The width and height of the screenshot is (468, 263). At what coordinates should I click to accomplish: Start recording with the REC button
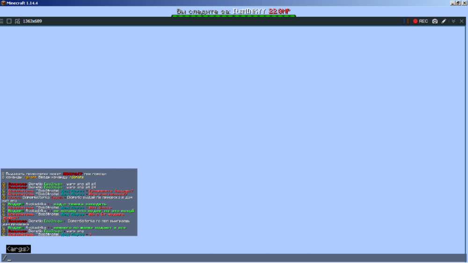coord(420,21)
